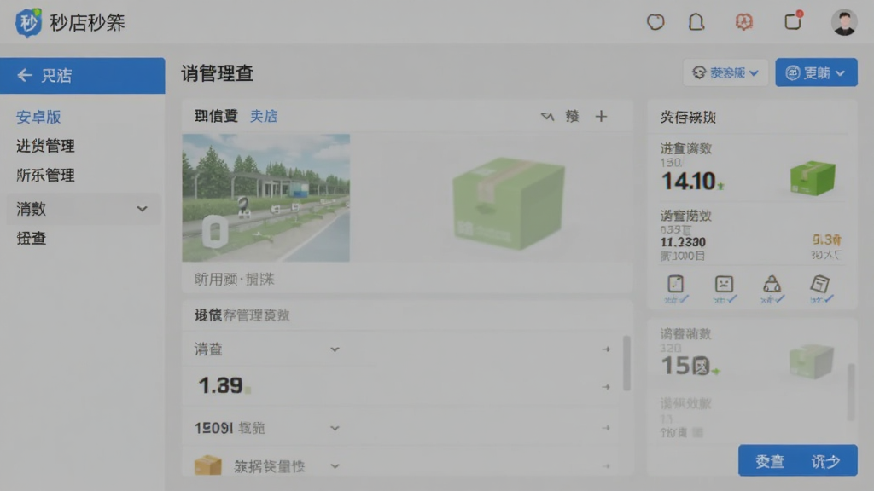Open the grey dropdown left of the blue header button
This screenshot has width=874, height=491.
pos(725,73)
